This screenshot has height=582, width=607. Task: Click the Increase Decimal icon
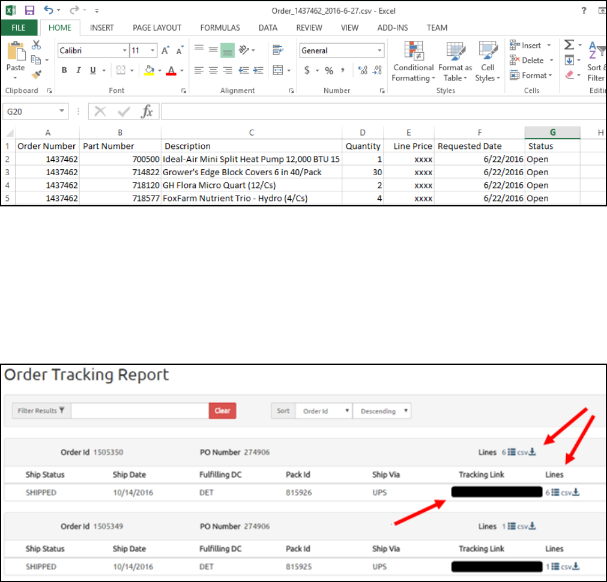(363, 70)
